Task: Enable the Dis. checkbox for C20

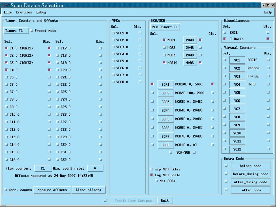Action: 101,70
